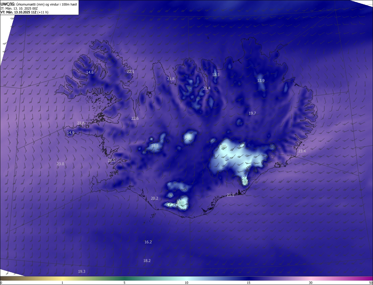
Task: Click the 23.4 value label
Action: pyautogui.click(x=302, y=151)
